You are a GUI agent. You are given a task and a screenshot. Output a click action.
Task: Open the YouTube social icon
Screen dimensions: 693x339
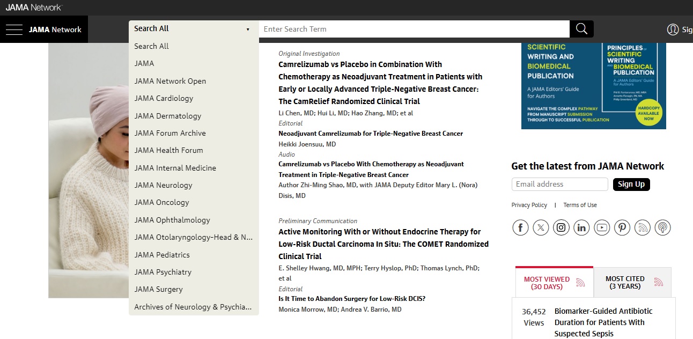602,227
